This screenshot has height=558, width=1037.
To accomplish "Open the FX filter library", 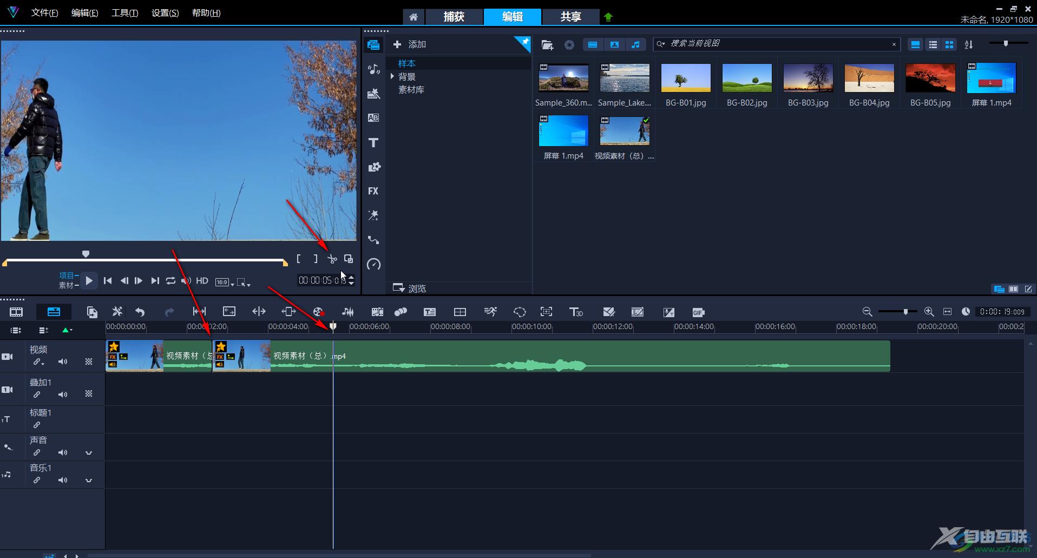I will 373,191.
